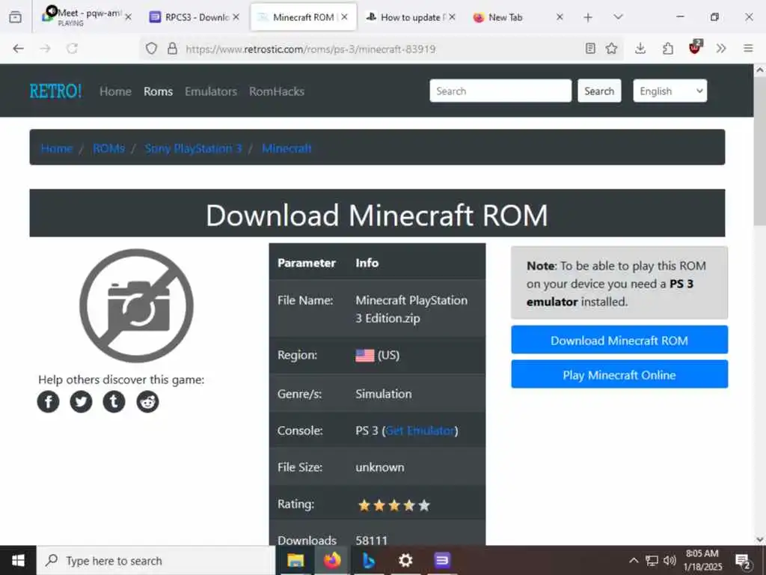The height and width of the screenshot is (575, 766).
Task: Follow the Get Emulator link
Action: pos(420,431)
